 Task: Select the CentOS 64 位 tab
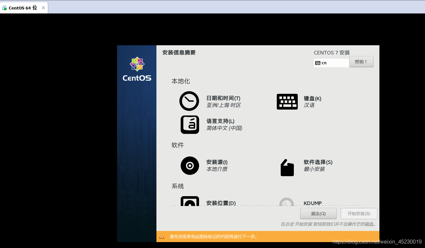click(24, 8)
